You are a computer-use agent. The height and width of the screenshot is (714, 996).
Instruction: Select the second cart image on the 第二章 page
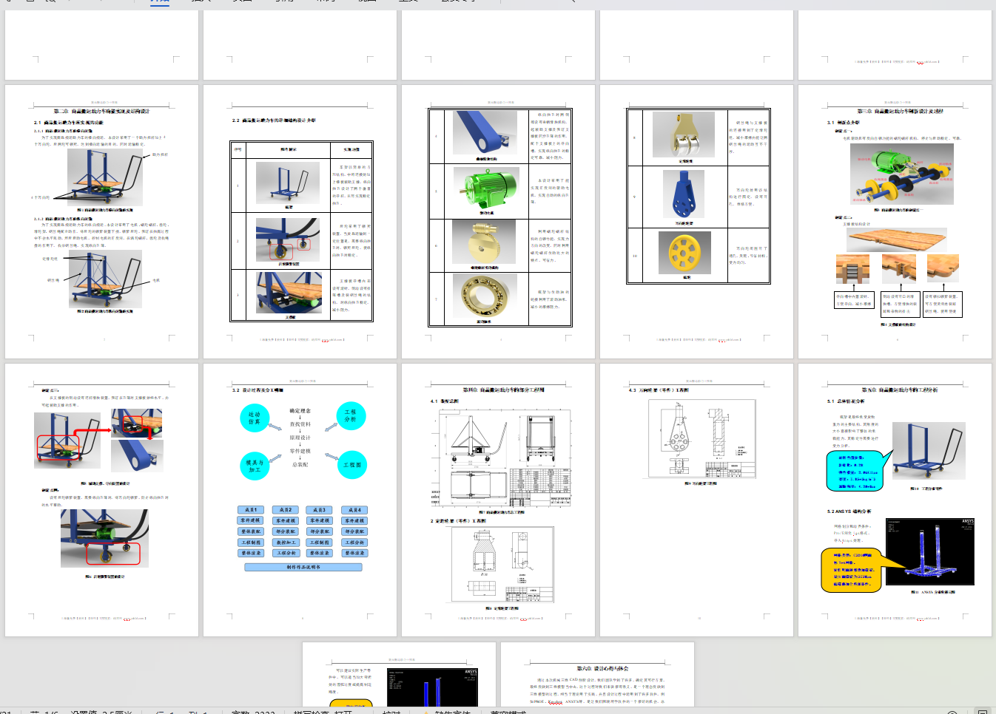tap(104, 279)
